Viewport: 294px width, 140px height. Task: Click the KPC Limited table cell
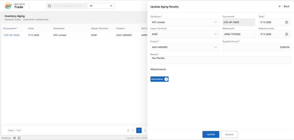tap(60, 35)
